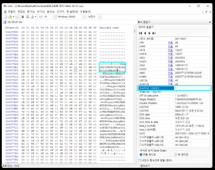Click the 이동 link for UInt24

coord(171,61)
